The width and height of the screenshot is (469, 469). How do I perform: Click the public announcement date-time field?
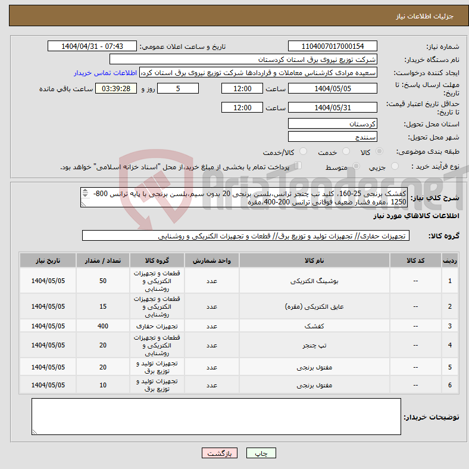[x=92, y=46]
